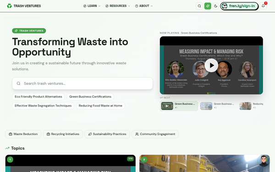This screenshot has height=172, width=275.
Task: Click the panda avatar in sign-in button
Action: pos(225,6)
